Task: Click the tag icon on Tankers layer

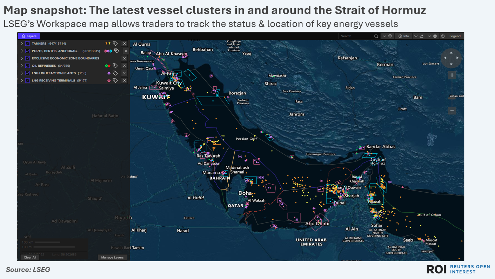Action: pos(115,44)
